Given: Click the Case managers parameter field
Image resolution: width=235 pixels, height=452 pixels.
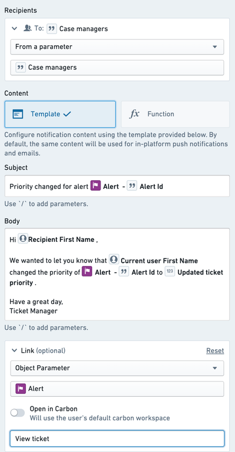Looking at the screenshot, I should pos(117,68).
